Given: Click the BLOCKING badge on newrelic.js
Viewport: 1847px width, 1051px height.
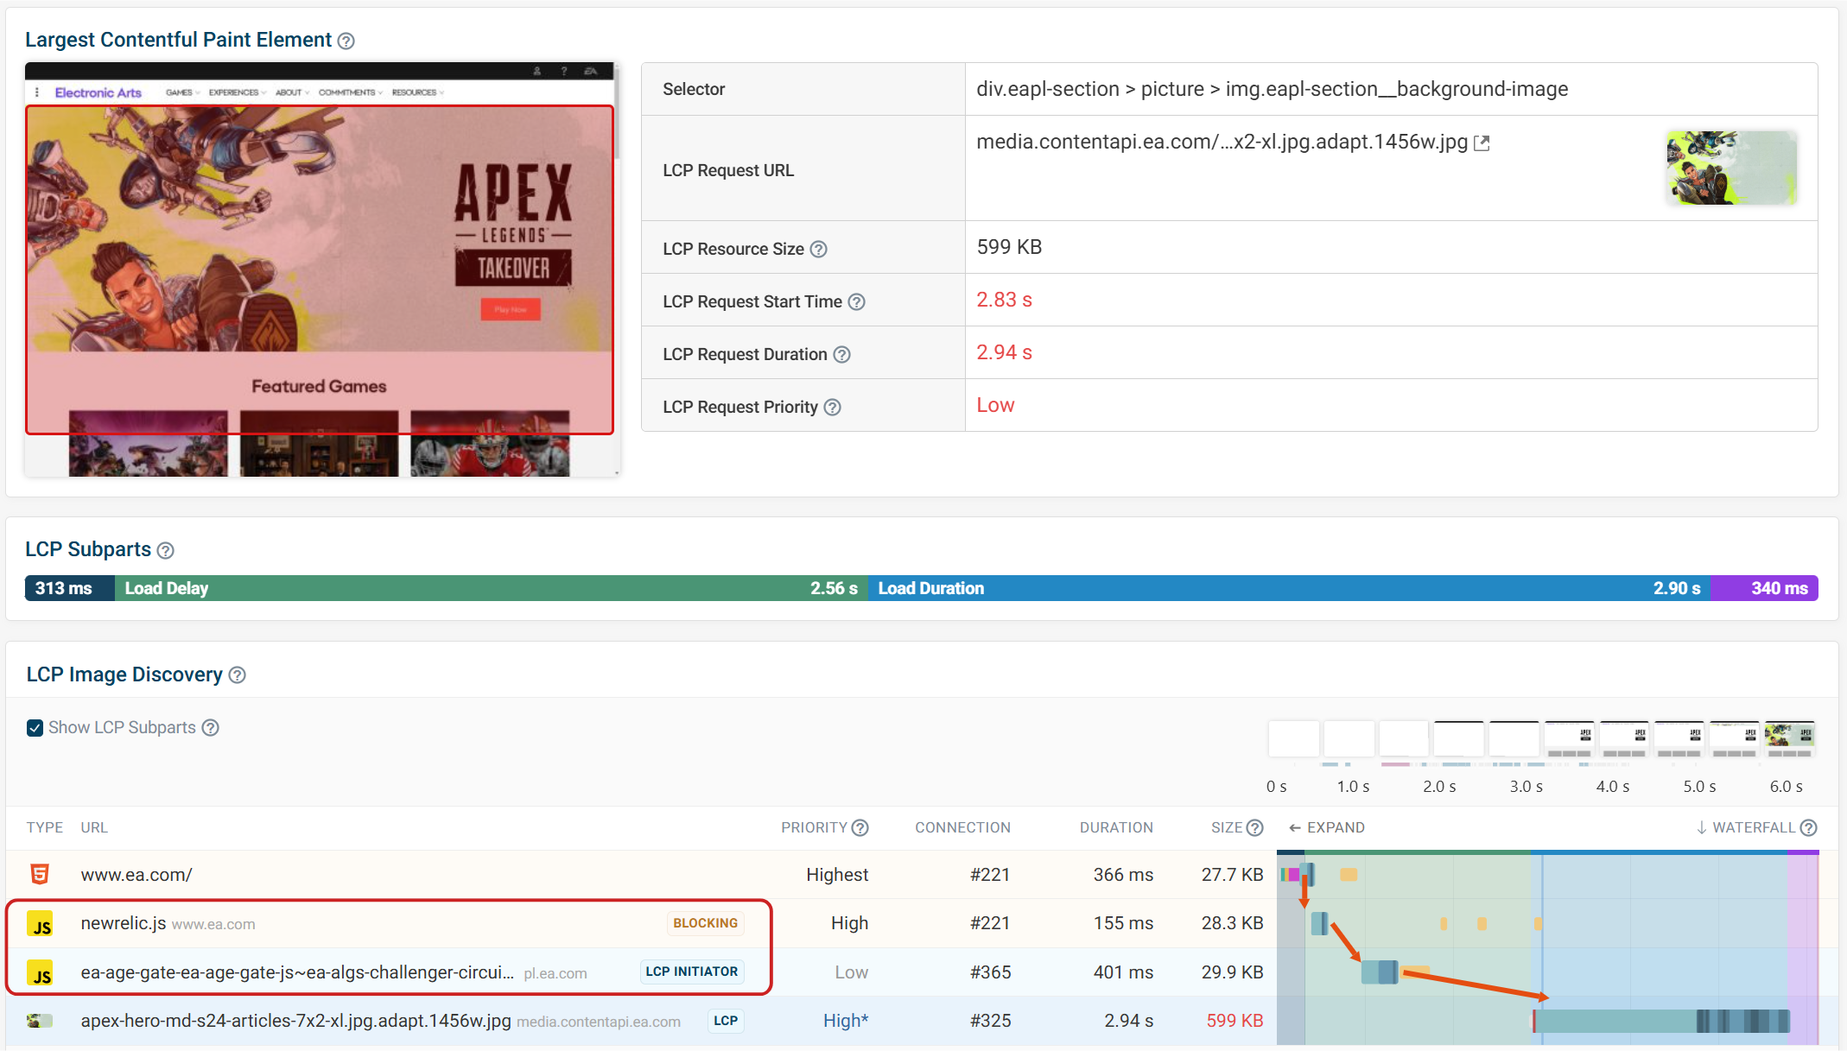Looking at the screenshot, I should [705, 923].
